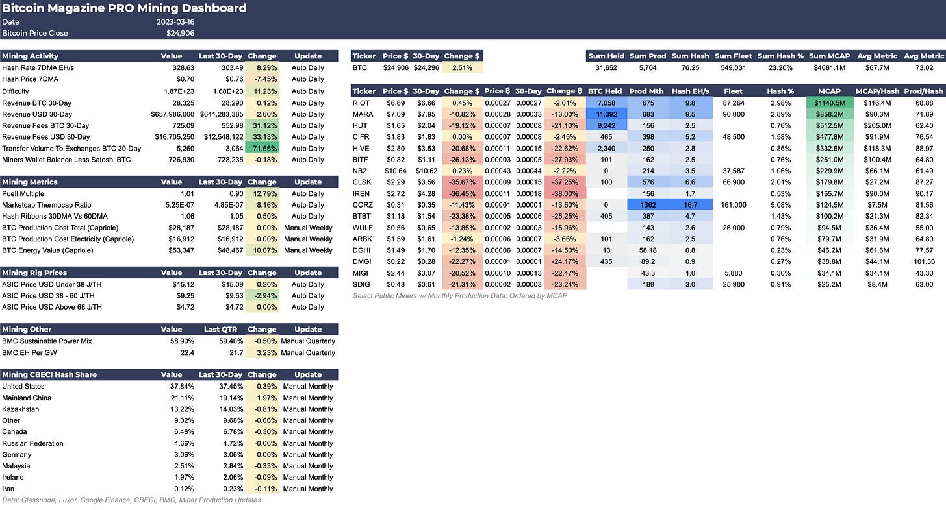Image resolution: width=946 pixels, height=510 pixels.
Task: Select the Hash EH/s column header
Action: click(x=690, y=91)
